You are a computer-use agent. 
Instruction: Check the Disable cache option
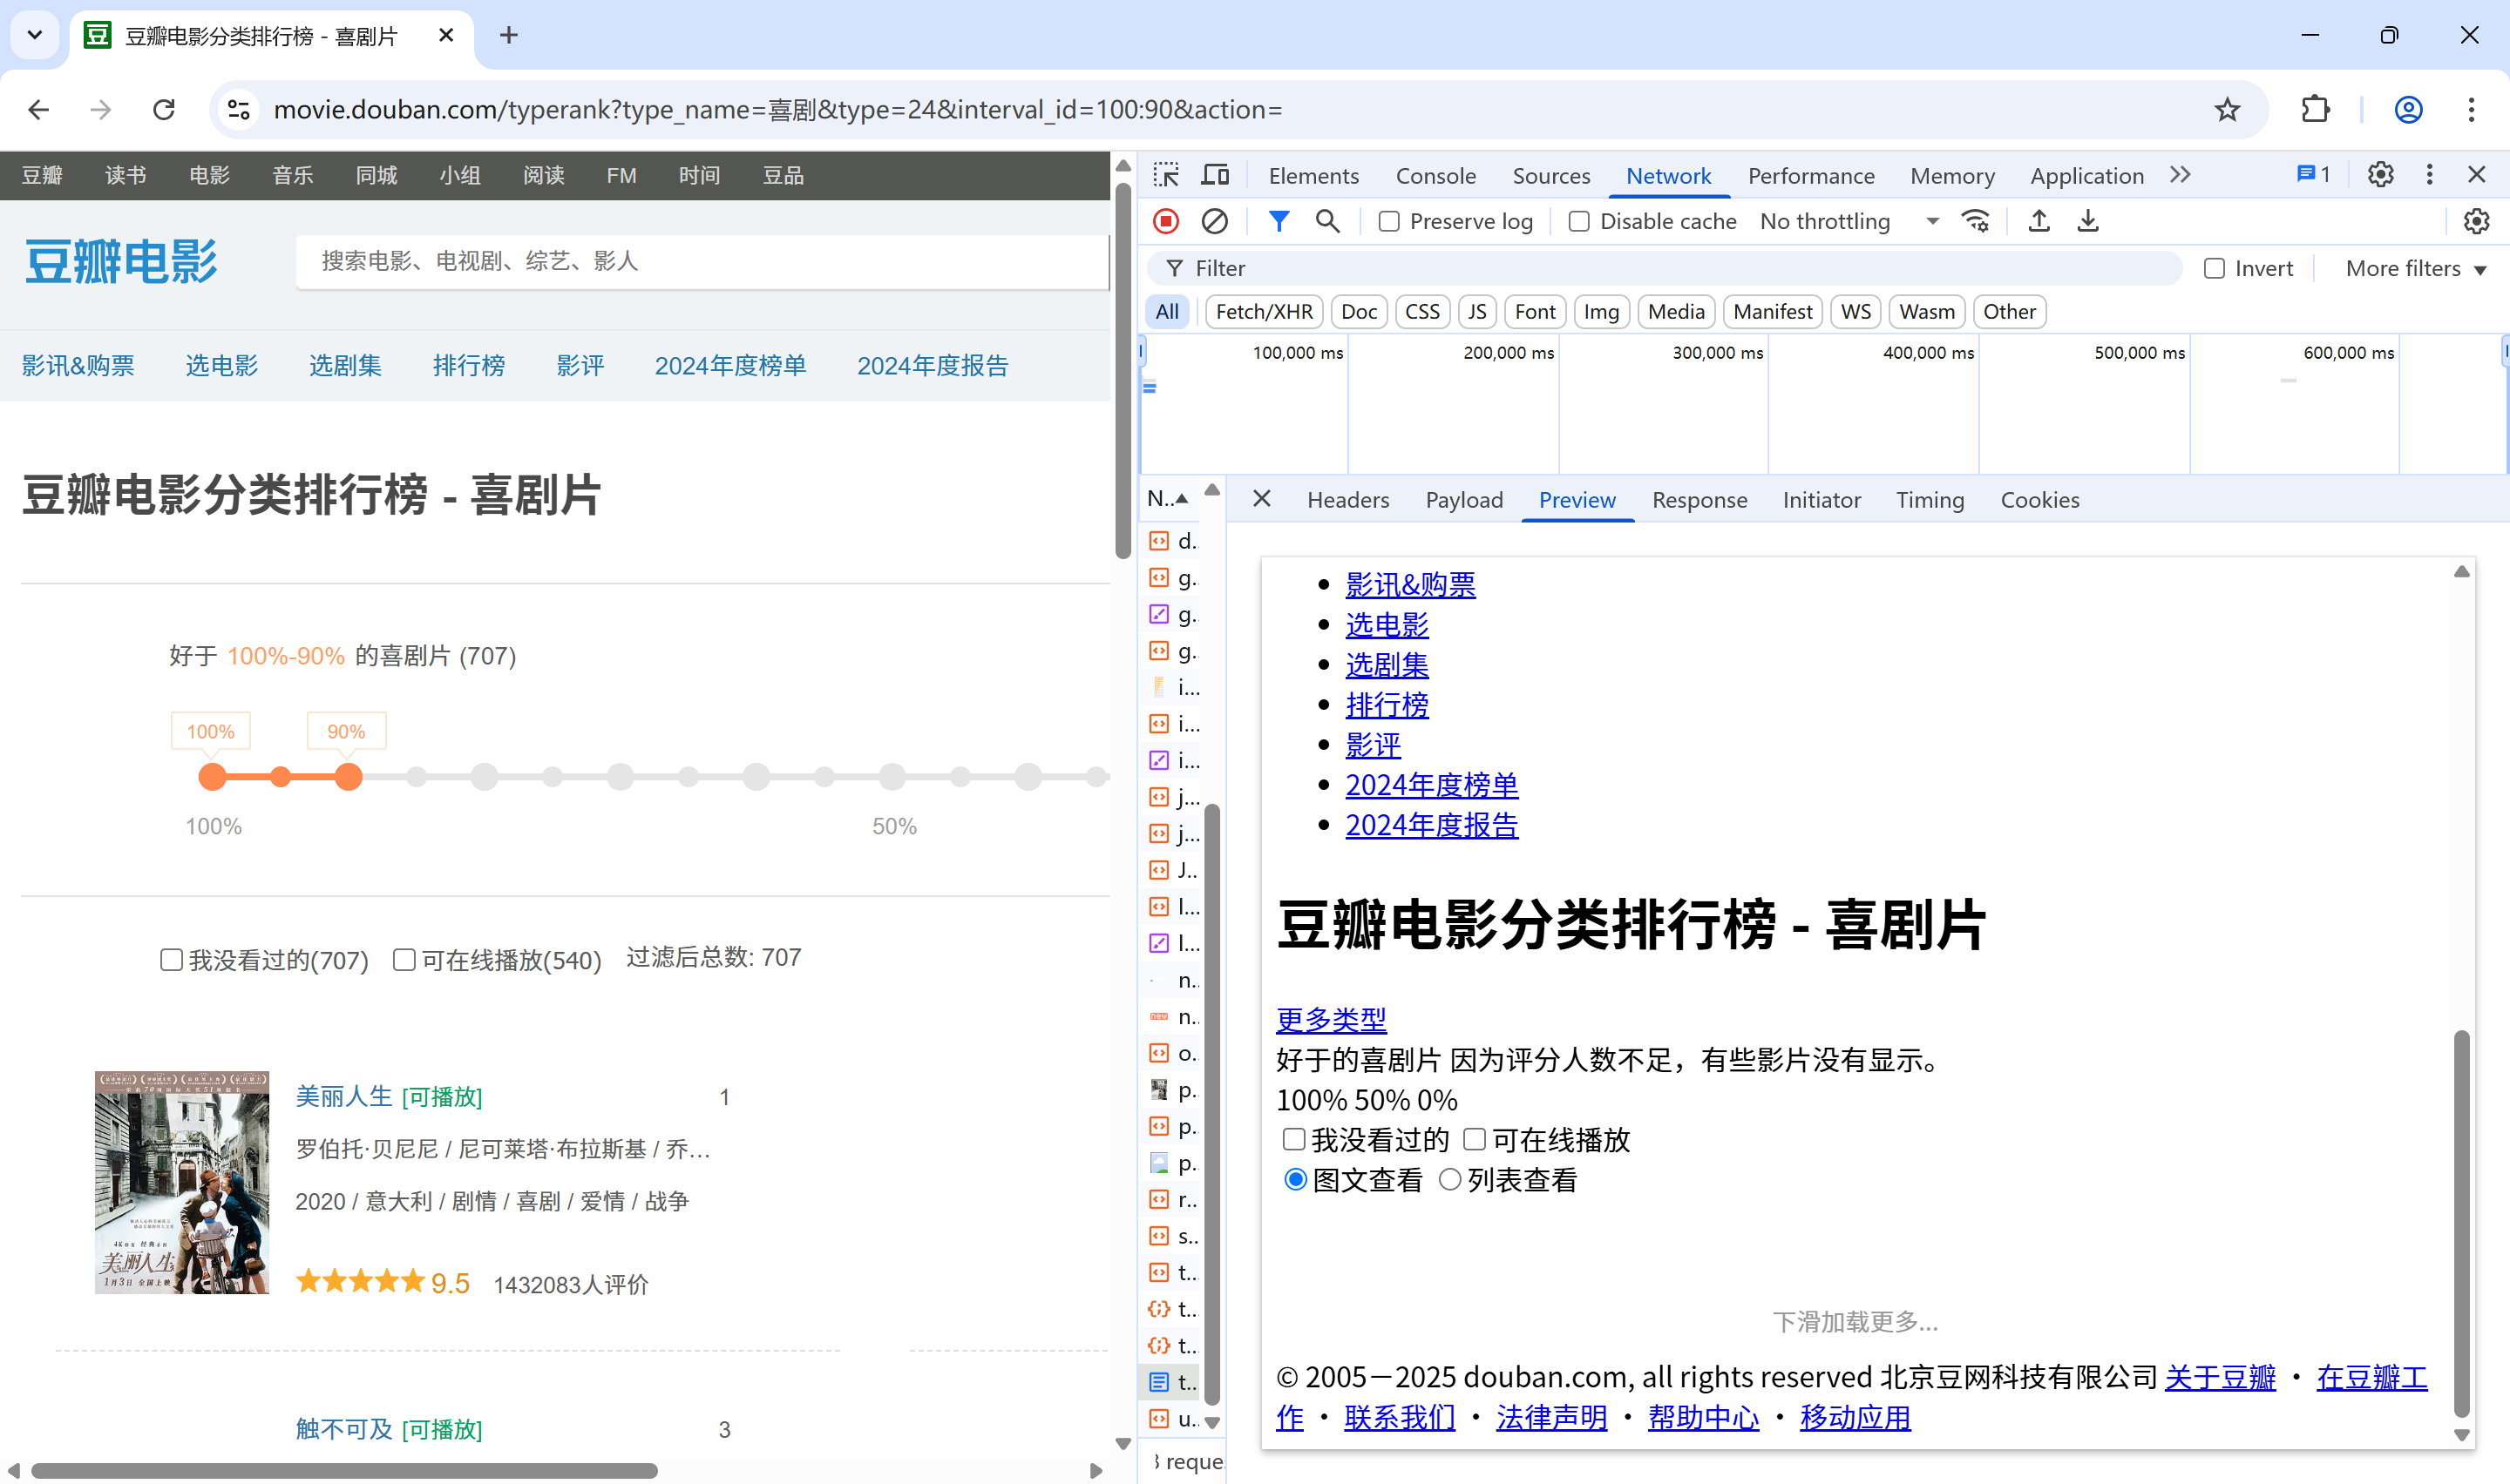[1578, 222]
